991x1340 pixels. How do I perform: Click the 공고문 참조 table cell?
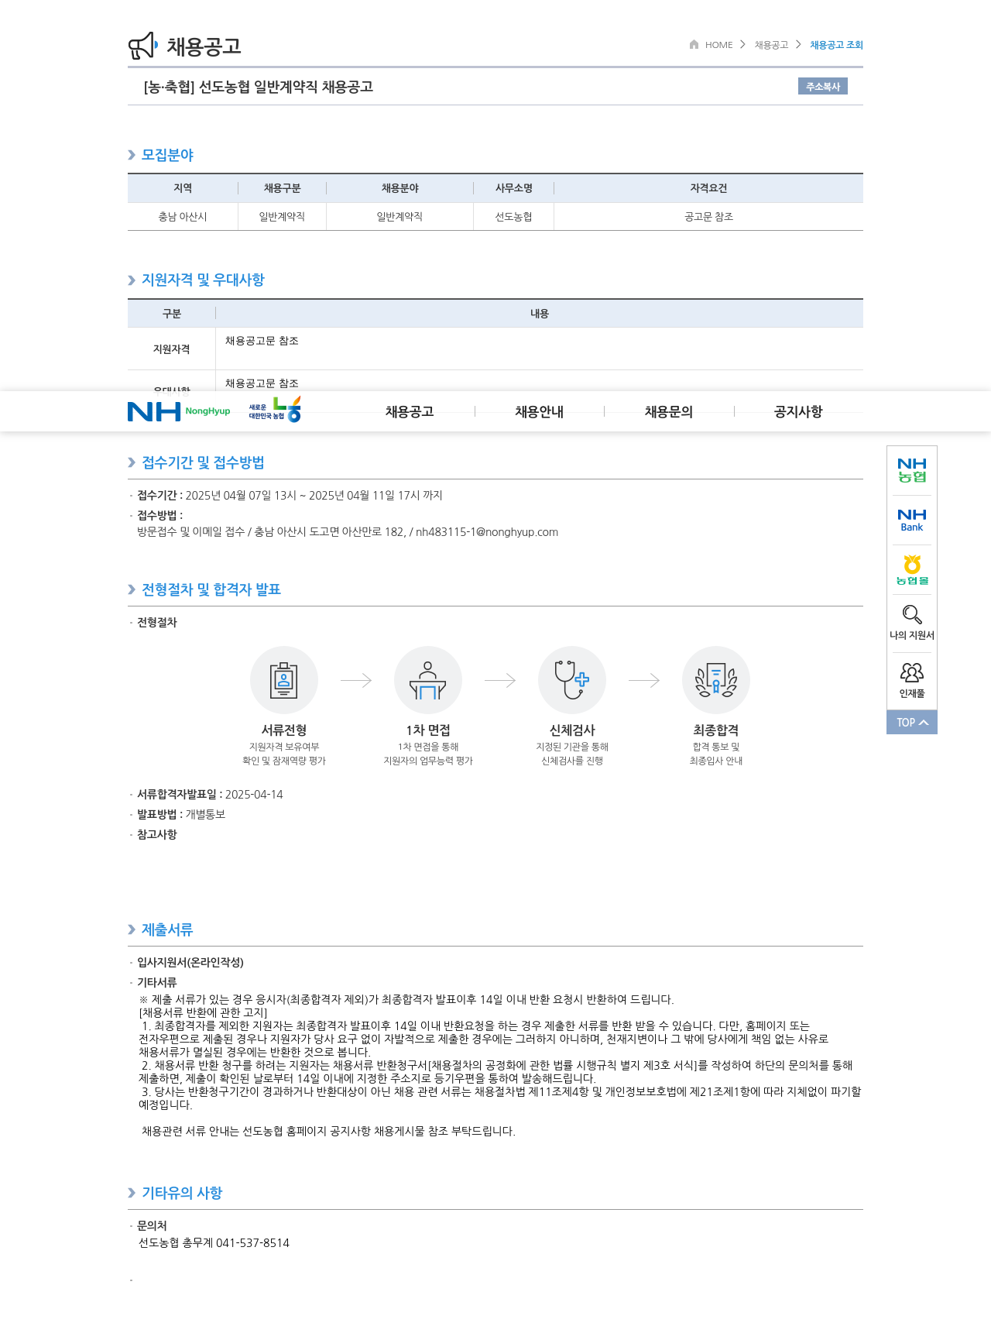pos(708,217)
